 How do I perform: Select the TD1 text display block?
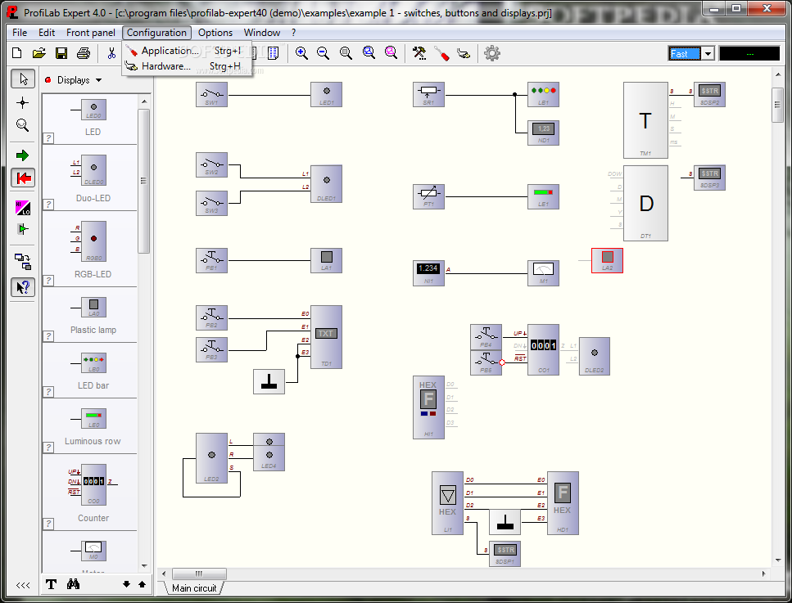coord(326,336)
